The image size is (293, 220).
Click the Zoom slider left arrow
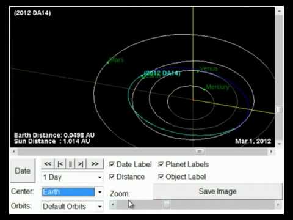click(x=113, y=204)
